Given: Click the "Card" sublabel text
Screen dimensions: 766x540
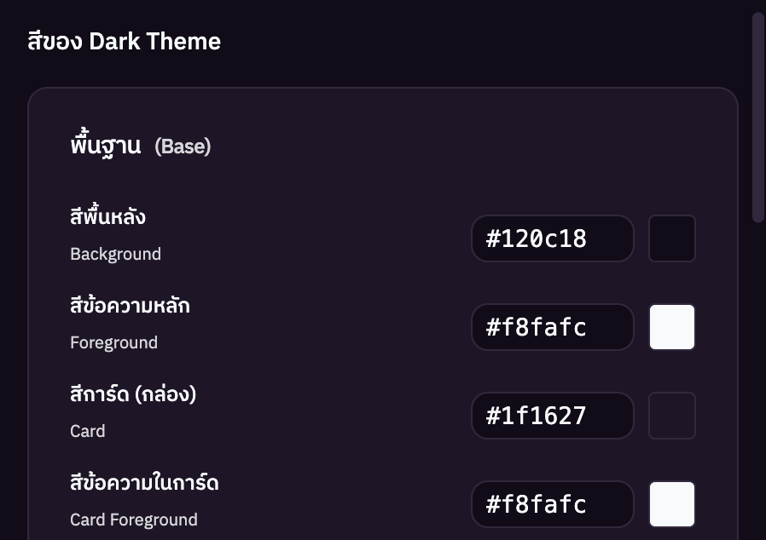Looking at the screenshot, I should 88,431.
